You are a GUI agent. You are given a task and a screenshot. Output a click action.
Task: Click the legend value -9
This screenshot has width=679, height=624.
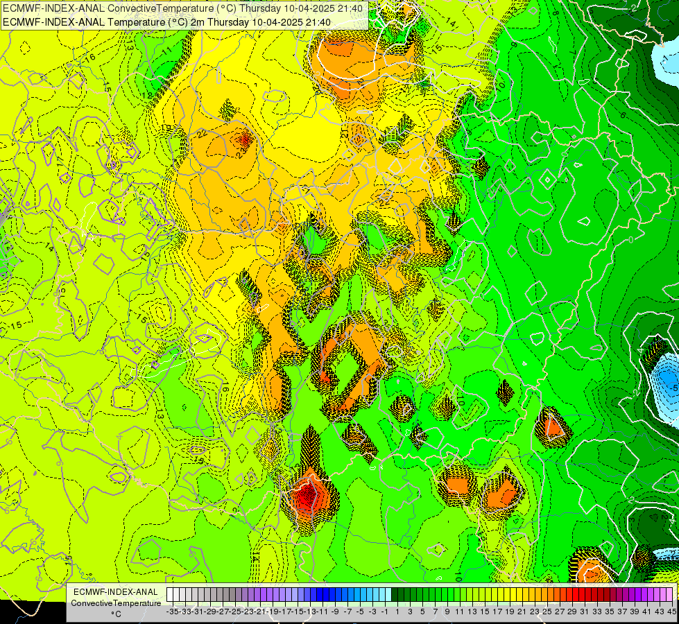pos(334,612)
